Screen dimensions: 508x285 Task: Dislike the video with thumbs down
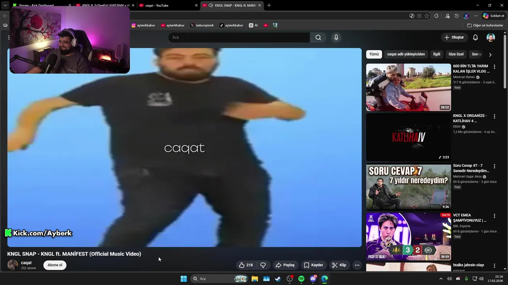click(x=263, y=265)
